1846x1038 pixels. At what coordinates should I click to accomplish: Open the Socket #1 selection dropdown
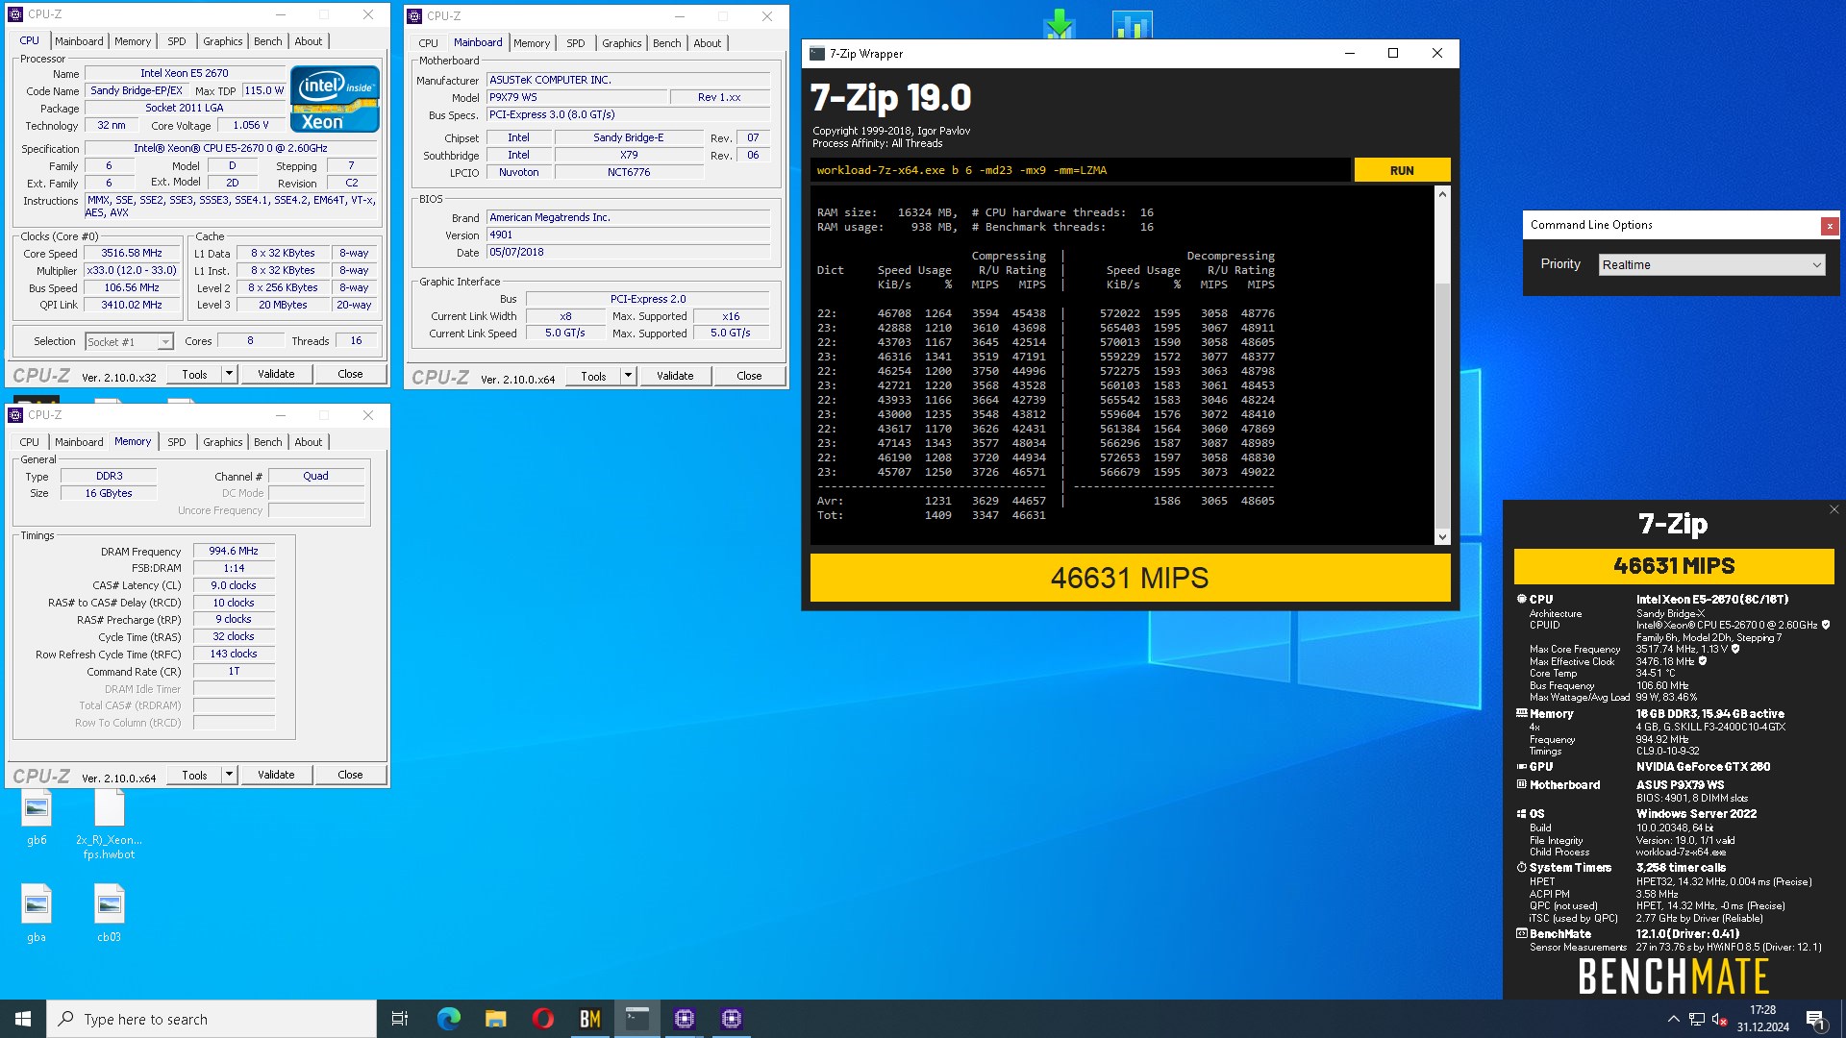[129, 341]
